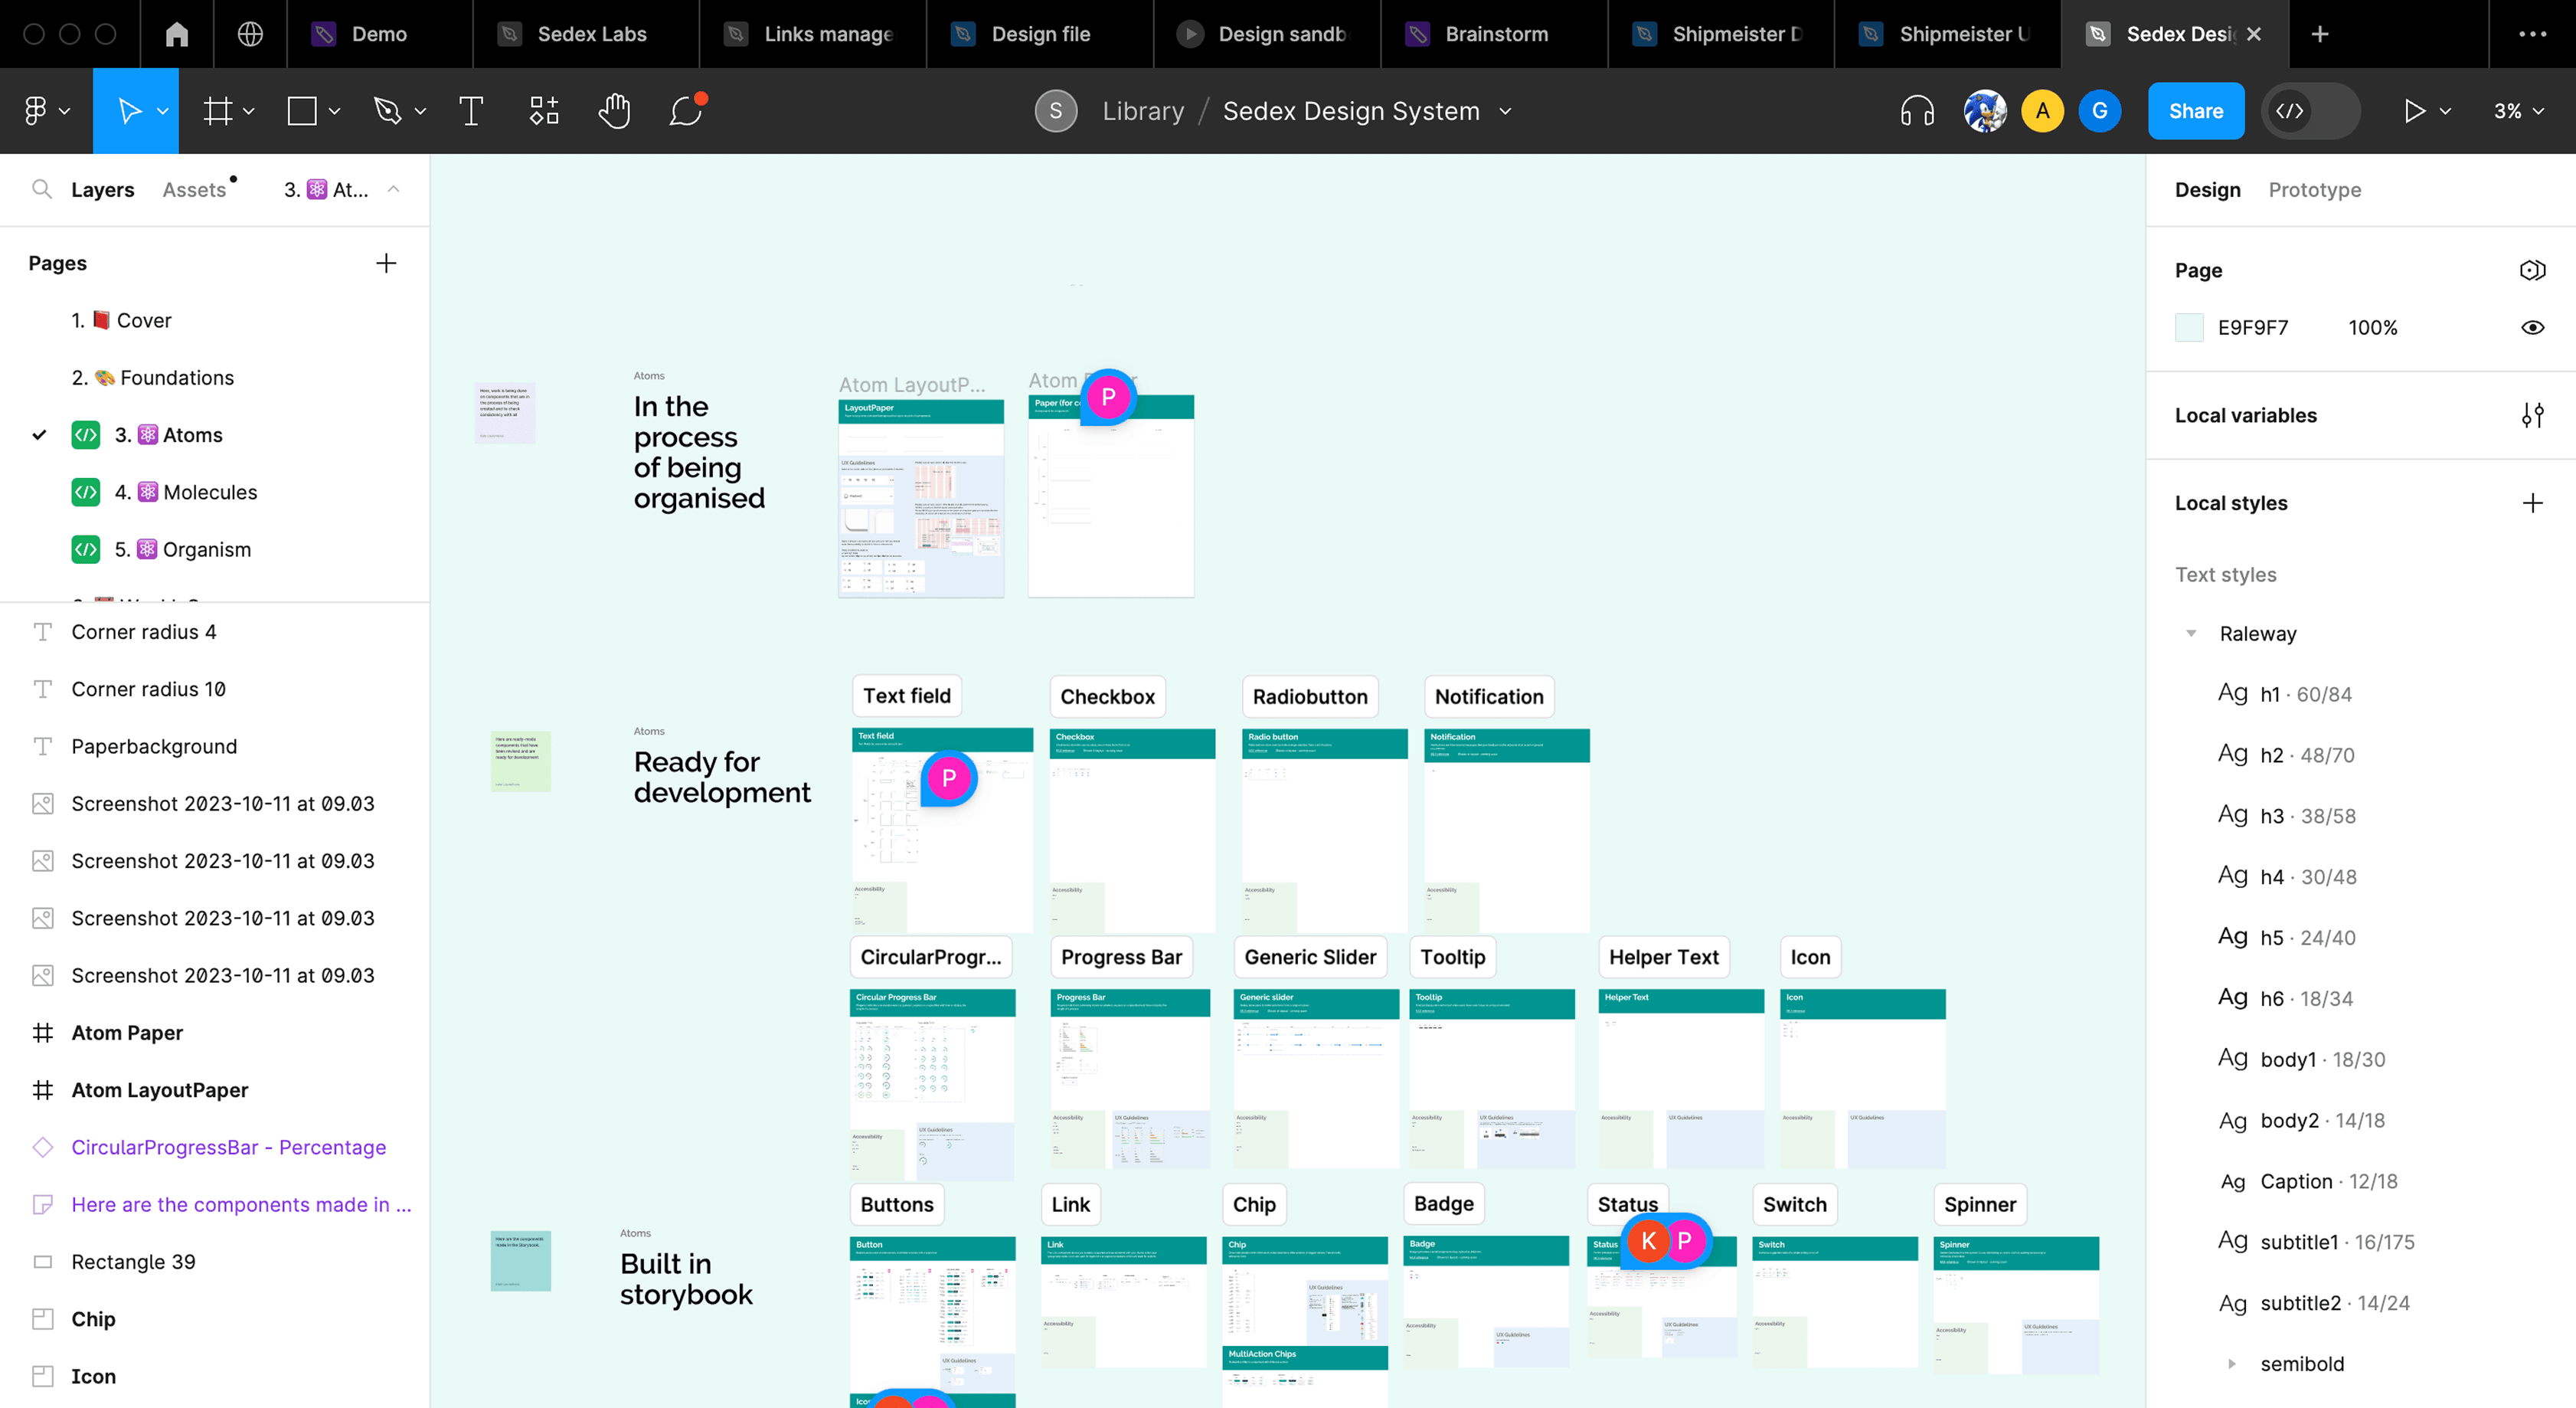This screenshot has width=2576, height=1408.
Task: Select the Hand tool
Action: (x=614, y=111)
